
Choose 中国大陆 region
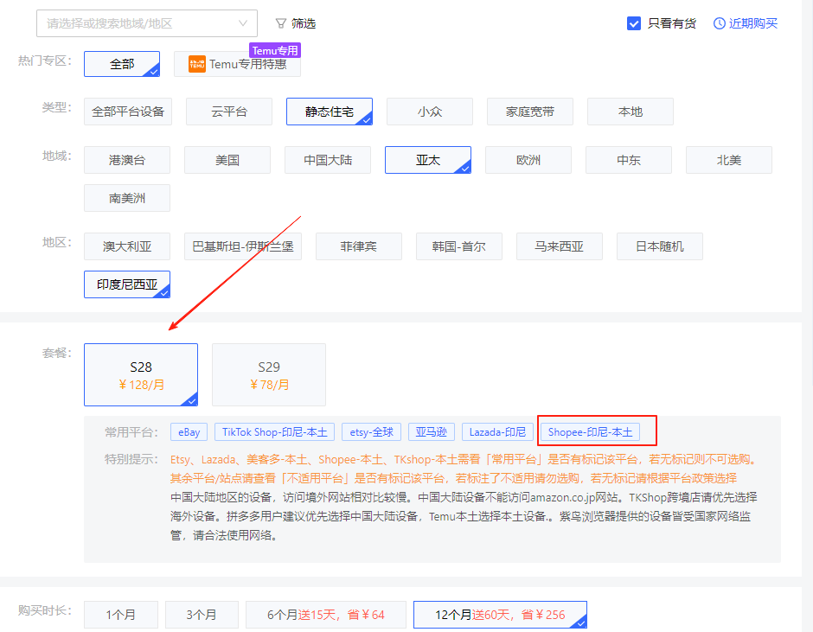(328, 160)
